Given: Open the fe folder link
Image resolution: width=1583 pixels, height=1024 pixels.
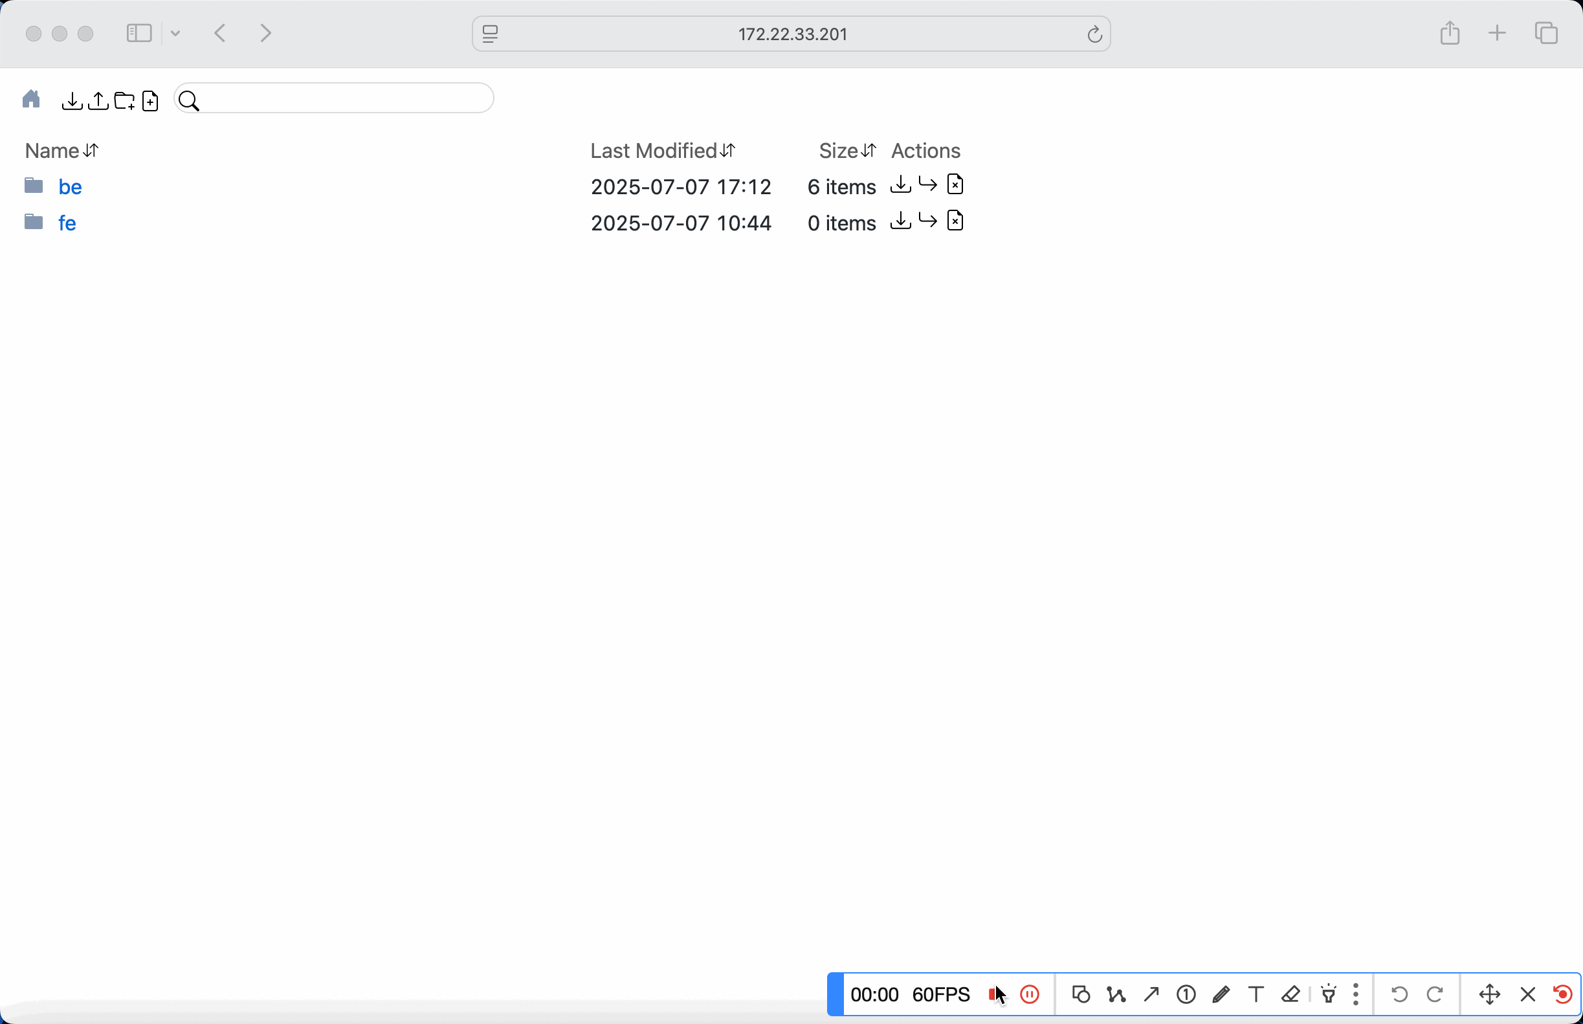Looking at the screenshot, I should tap(67, 223).
